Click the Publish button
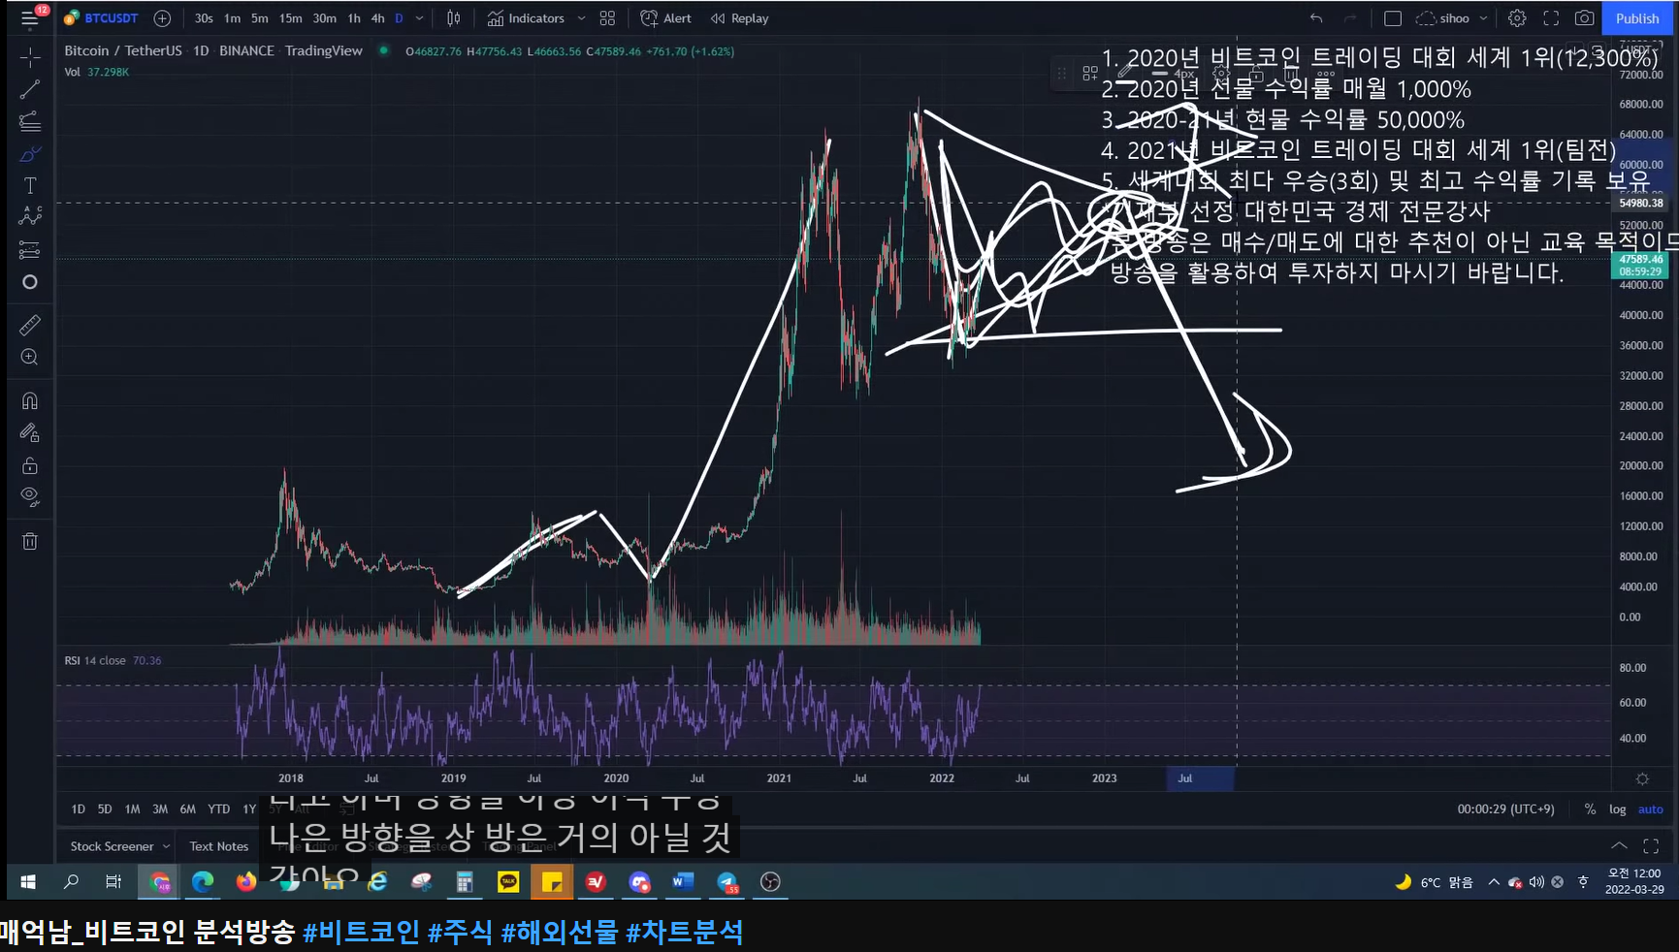The image size is (1679, 952). pos(1637,18)
